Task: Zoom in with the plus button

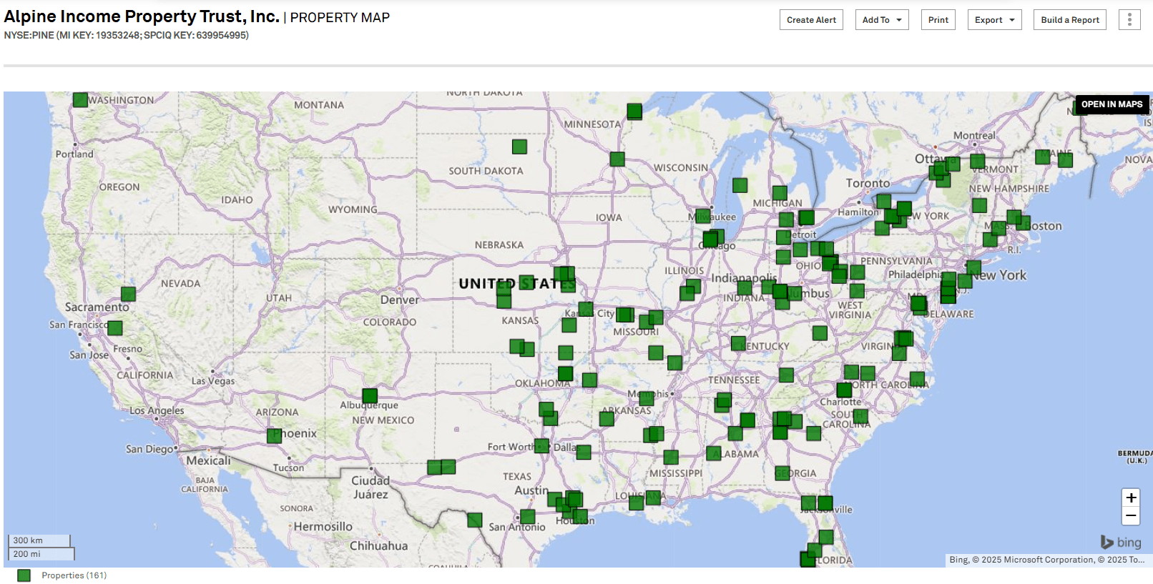Action: pos(1131,498)
